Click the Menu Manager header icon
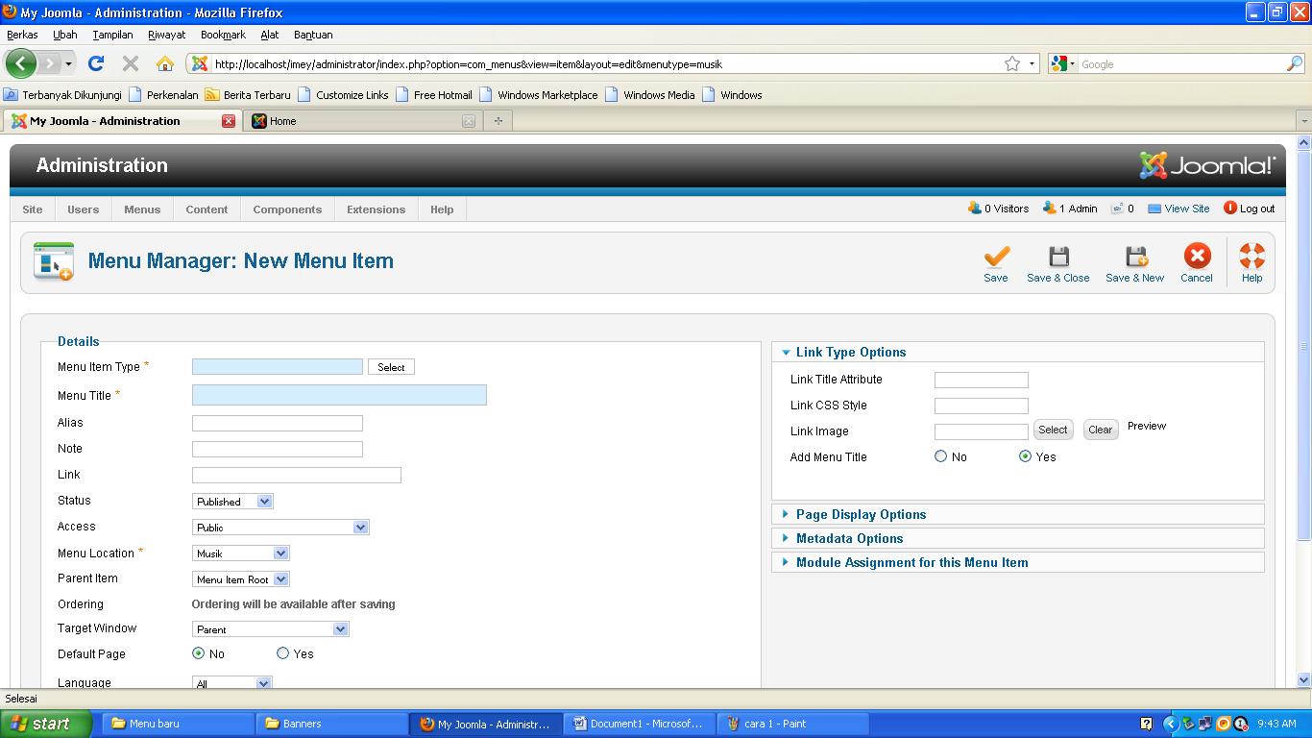The height and width of the screenshot is (738, 1312). (x=53, y=260)
